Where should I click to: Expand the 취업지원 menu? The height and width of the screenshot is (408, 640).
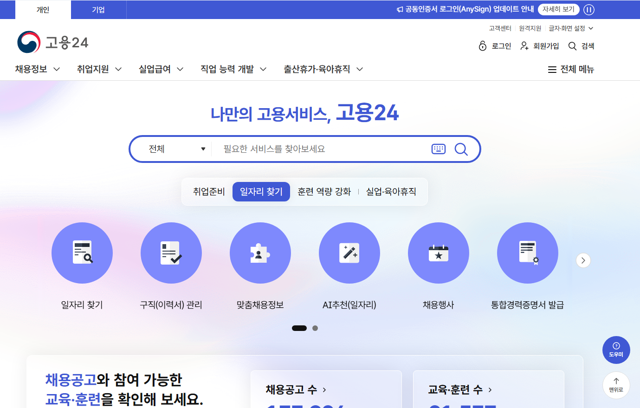(99, 69)
